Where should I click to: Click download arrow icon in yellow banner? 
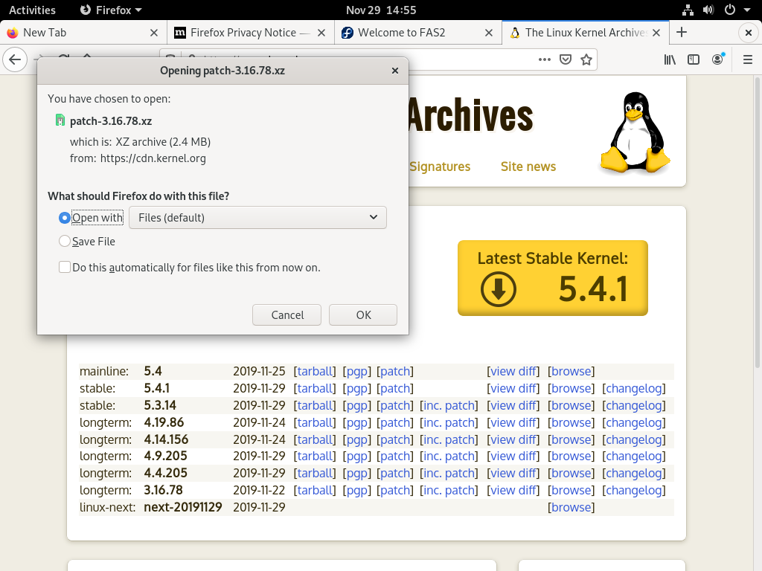(x=498, y=289)
